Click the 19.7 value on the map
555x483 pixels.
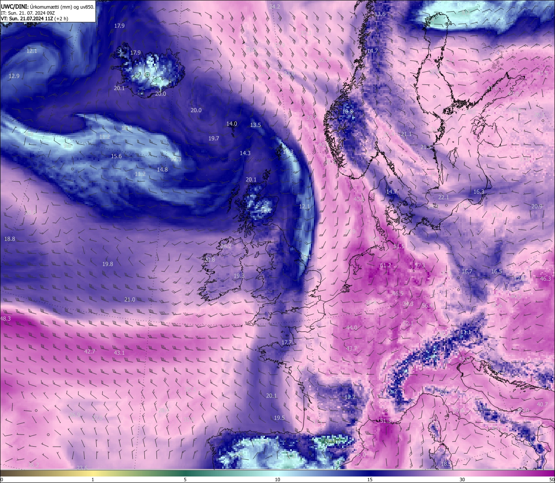214,139
